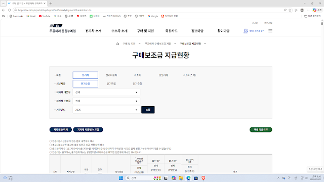Open the 기준년도 2026 dropdown

(106, 110)
